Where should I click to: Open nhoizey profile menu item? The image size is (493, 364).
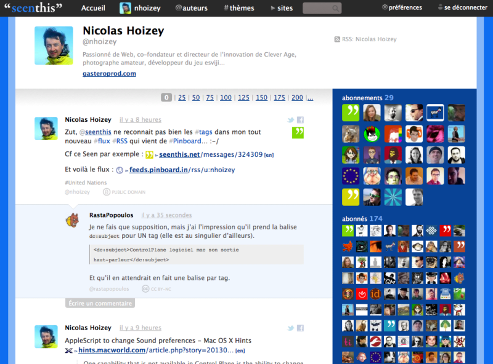141,8
